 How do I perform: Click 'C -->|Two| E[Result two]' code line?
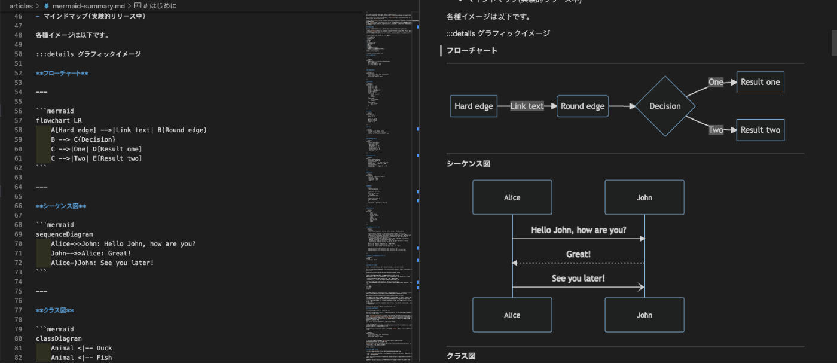(x=96, y=158)
